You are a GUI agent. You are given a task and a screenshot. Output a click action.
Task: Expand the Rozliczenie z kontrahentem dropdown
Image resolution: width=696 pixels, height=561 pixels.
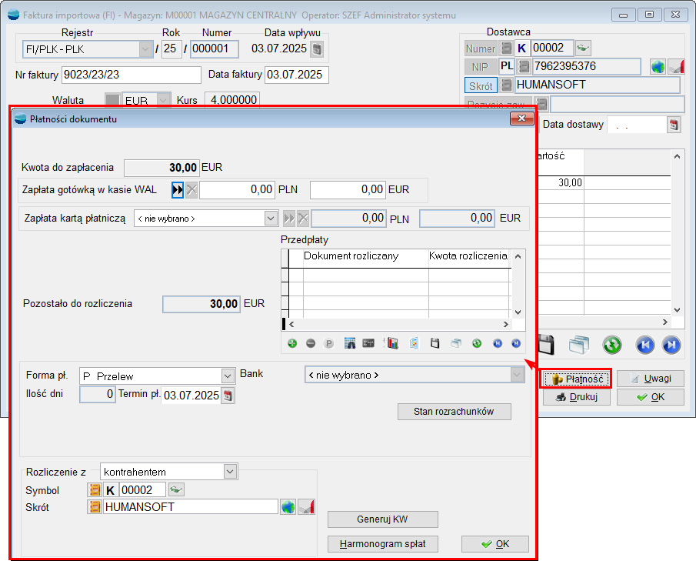(x=230, y=472)
